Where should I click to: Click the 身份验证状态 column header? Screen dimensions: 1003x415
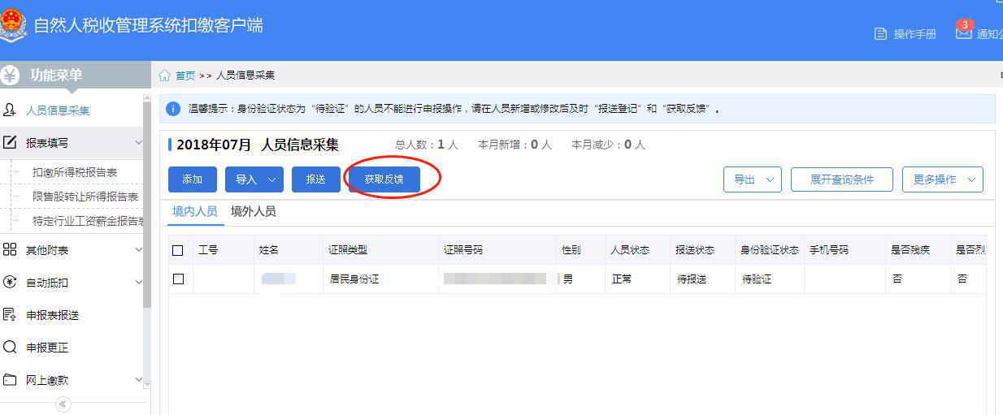(x=770, y=250)
